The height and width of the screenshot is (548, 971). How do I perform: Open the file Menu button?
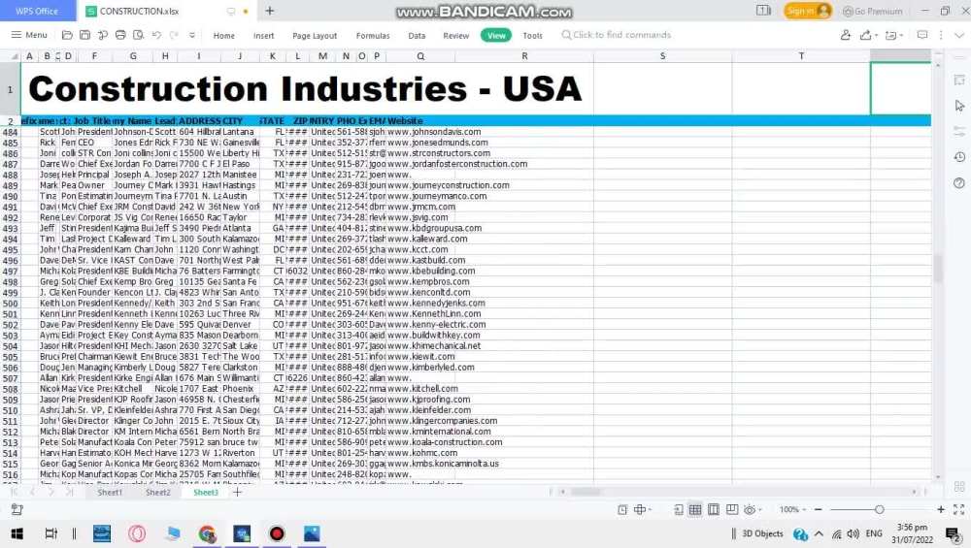point(29,35)
